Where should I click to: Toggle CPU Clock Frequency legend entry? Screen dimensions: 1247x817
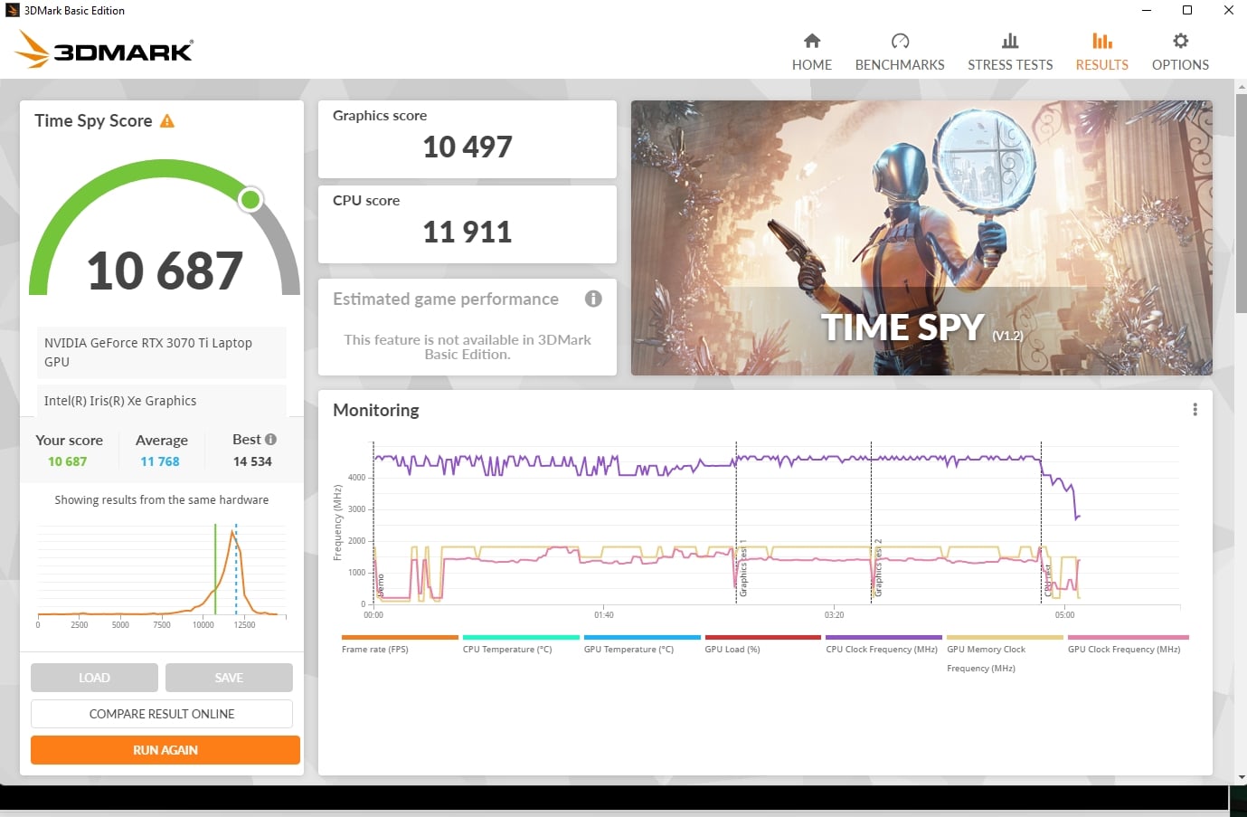882,649
